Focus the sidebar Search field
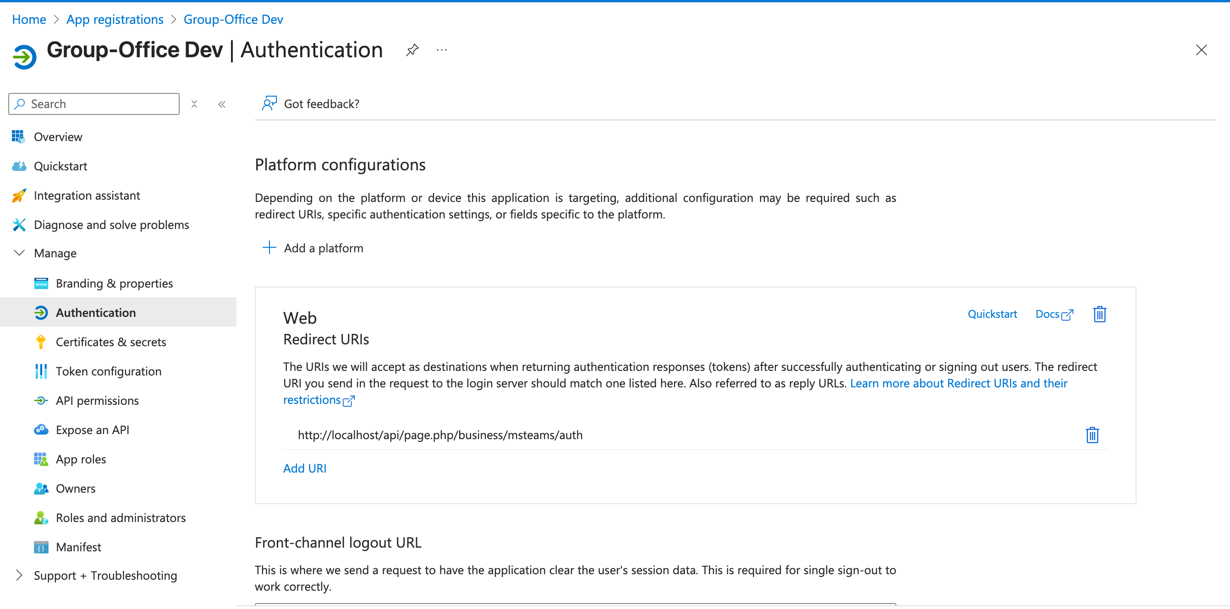1230x609 pixels. click(x=94, y=104)
